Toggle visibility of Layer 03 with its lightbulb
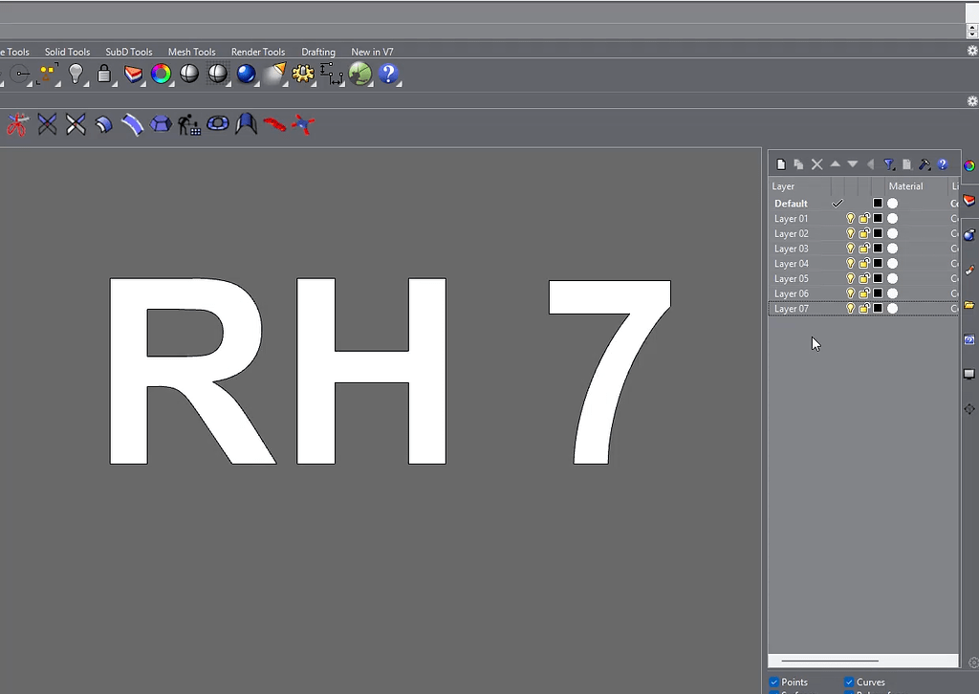Image resolution: width=979 pixels, height=694 pixels. coord(850,249)
